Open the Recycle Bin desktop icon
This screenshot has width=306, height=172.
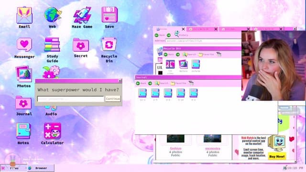[109, 45]
